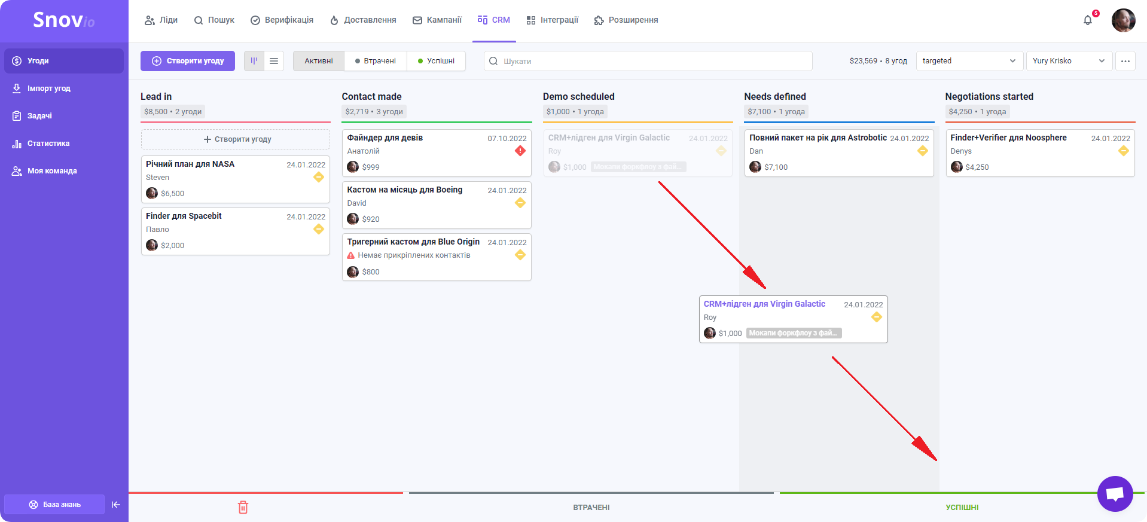Open the Пошук menu
This screenshot has width=1147, height=522.
coord(214,20)
